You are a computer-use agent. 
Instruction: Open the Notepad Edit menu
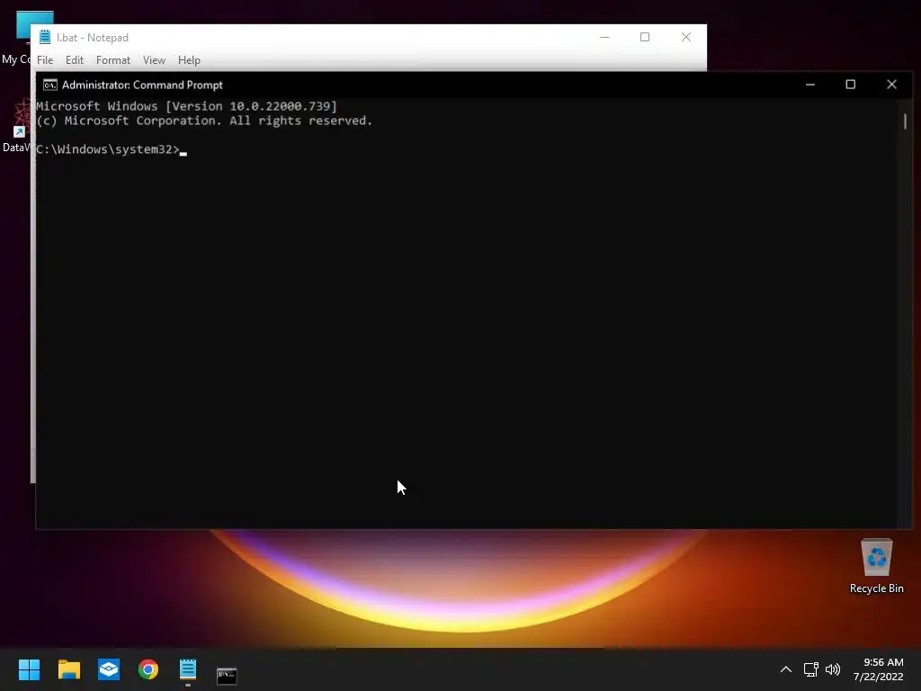[x=74, y=60]
